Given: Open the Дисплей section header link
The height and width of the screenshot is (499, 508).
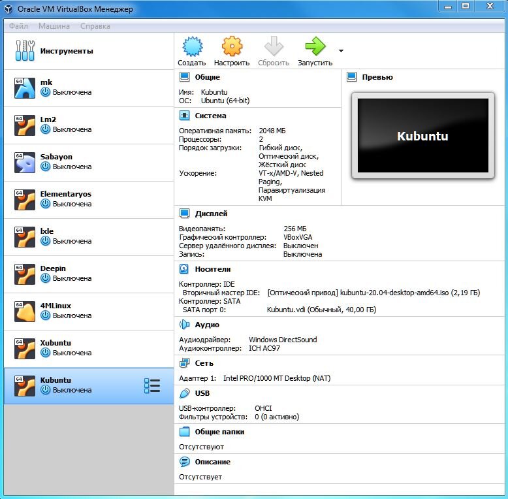Looking at the screenshot, I should coord(212,214).
